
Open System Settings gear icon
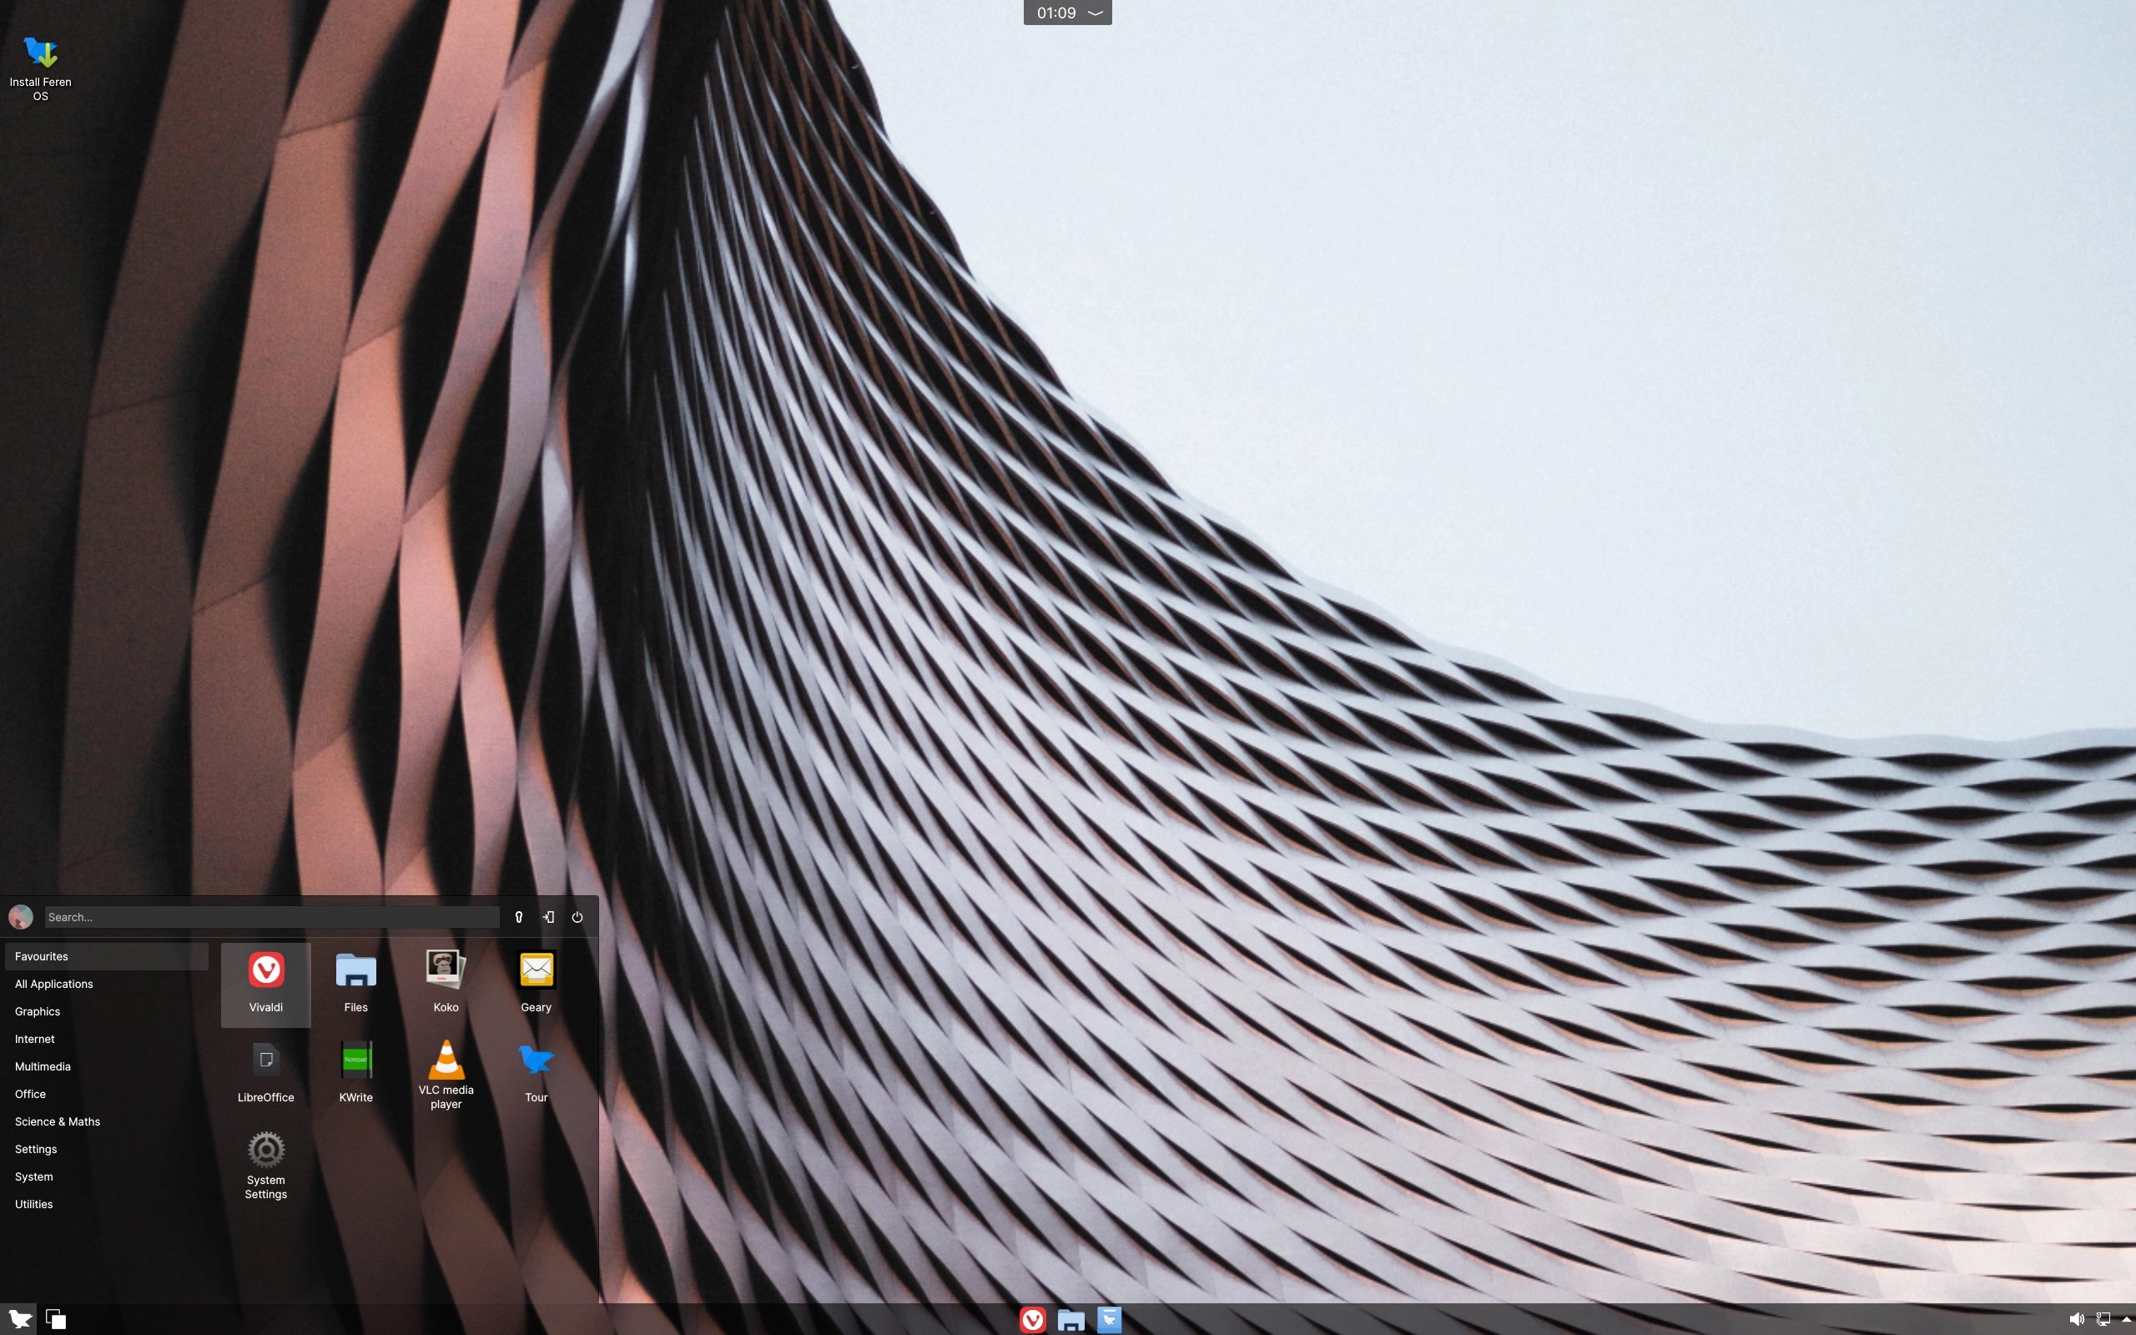(265, 1164)
